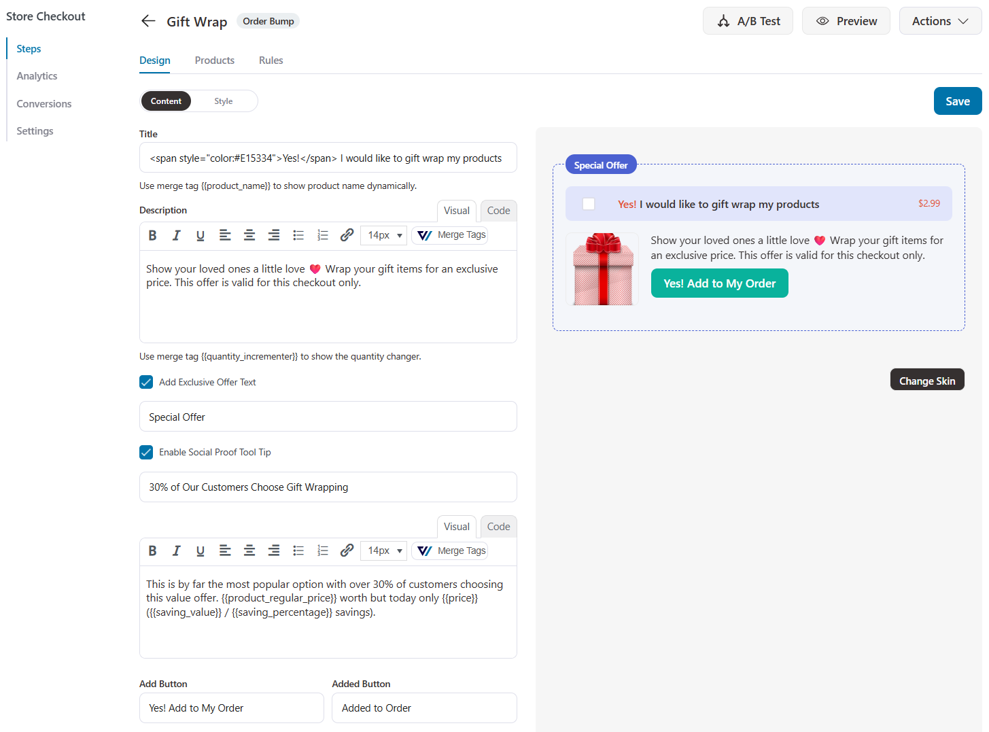Viewport: 989px width, 732px height.
Task: Click the Special Offer badge in preview
Action: pos(601,165)
